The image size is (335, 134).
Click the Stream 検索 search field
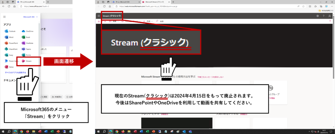162,21
